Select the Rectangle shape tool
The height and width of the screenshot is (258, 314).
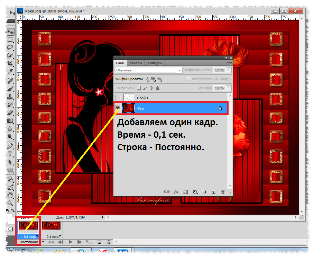tap(10, 170)
